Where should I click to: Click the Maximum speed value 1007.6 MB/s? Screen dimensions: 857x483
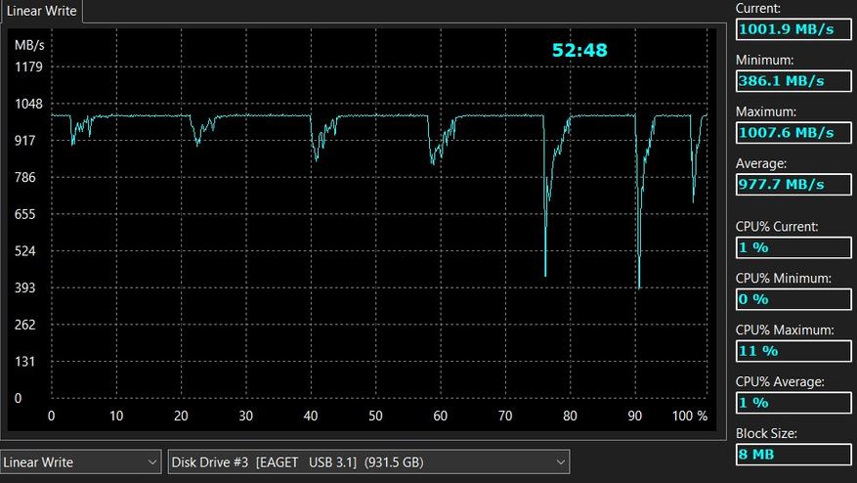(793, 132)
